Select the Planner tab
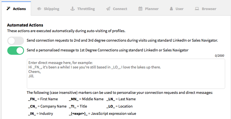Image resolution: width=231 pixels, height=119 pixels. pyautogui.click(x=148, y=9)
